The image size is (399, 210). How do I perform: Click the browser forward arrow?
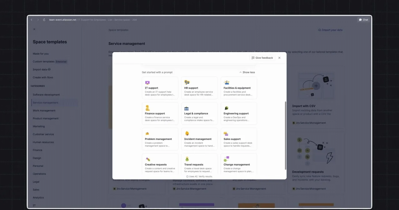pos(38,20)
